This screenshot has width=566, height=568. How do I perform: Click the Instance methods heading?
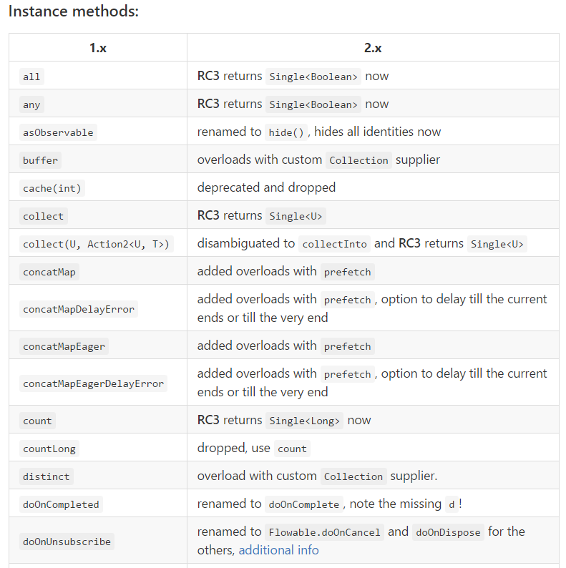click(x=74, y=11)
